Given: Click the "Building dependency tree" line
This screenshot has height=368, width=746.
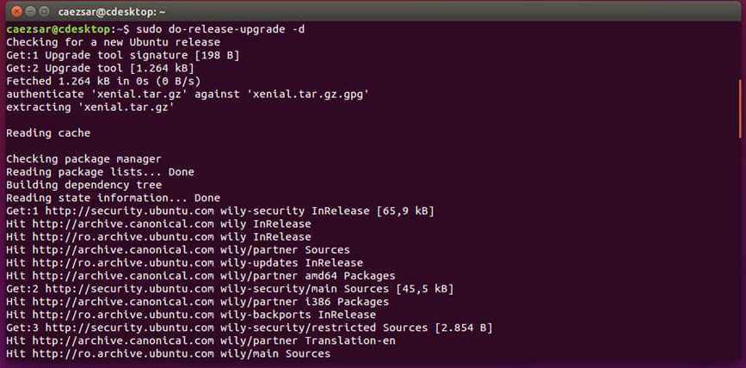Looking at the screenshot, I should 83,184.
